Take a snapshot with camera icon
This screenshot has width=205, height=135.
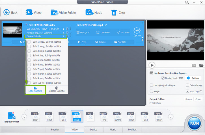[x=194, y=65]
